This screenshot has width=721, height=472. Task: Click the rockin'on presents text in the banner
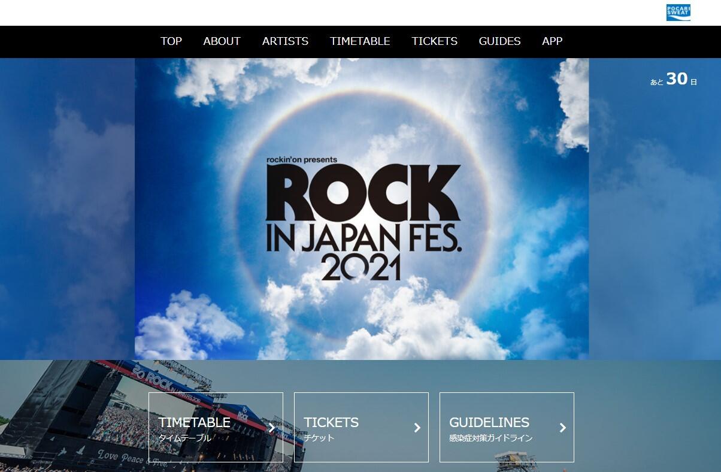302,159
